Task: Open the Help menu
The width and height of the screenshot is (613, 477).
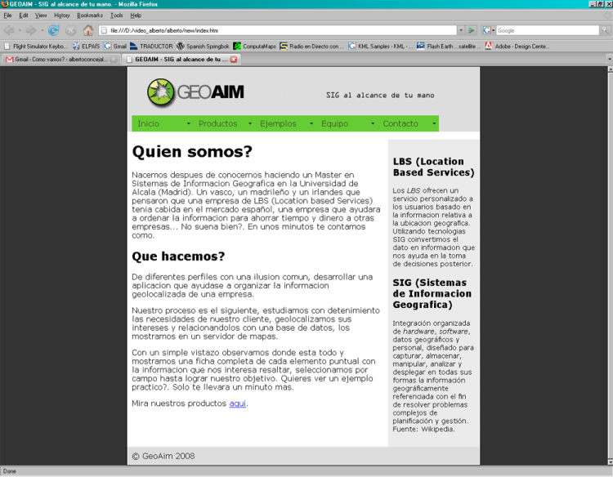Action: [136, 16]
